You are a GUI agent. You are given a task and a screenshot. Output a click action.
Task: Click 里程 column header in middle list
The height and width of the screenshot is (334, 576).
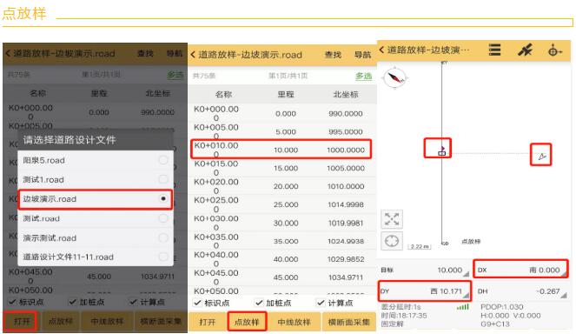(286, 95)
